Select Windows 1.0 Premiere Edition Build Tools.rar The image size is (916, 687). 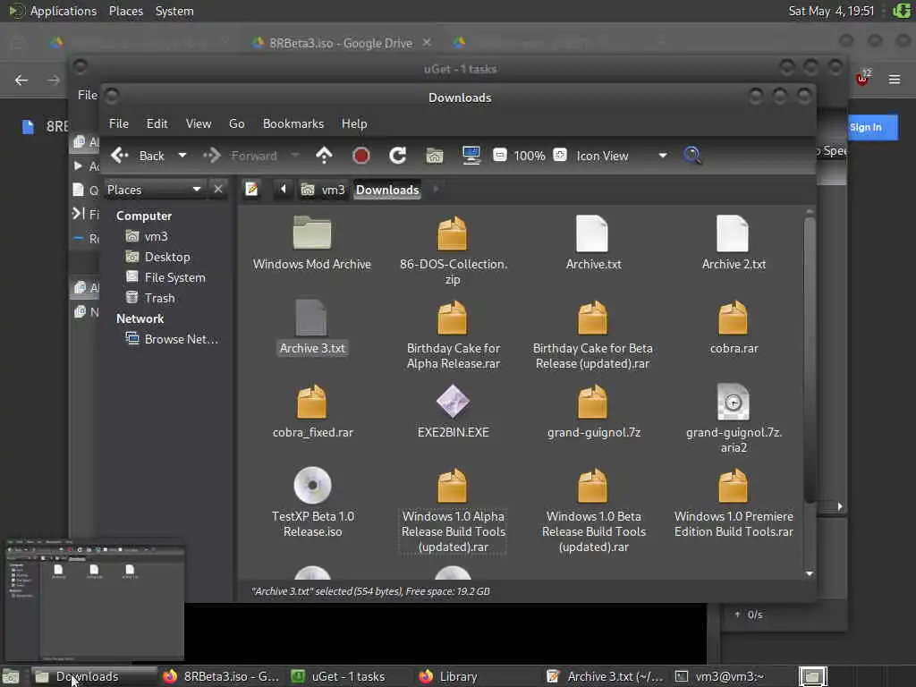pos(734,503)
